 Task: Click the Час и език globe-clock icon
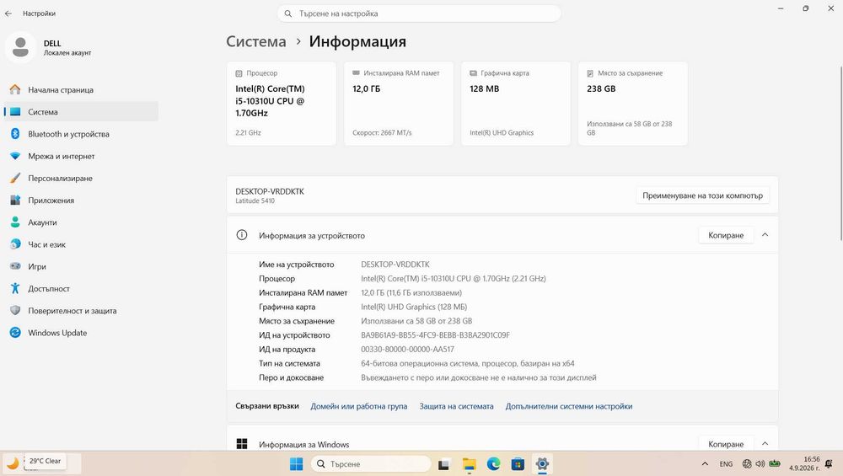[15, 244]
